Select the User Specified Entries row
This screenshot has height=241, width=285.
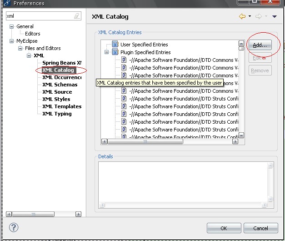pyautogui.click(x=144, y=45)
